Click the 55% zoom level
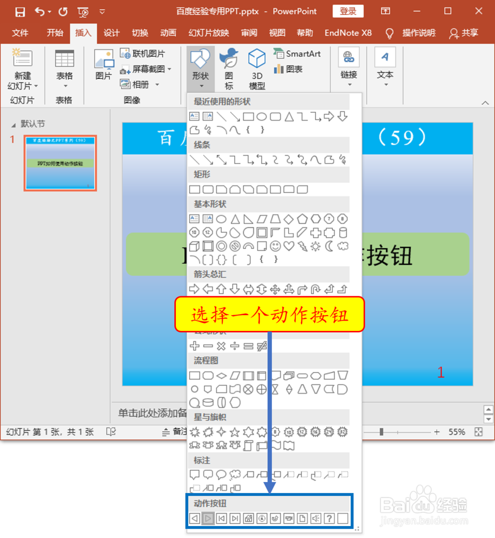The width and height of the screenshot is (495, 538). click(x=457, y=431)
